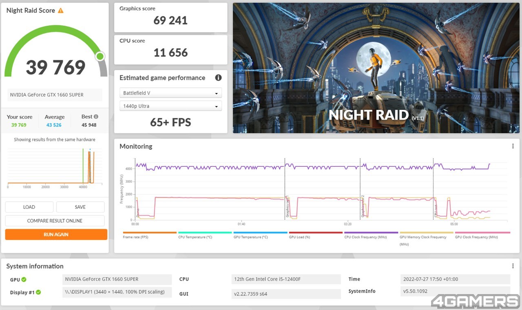Click the green check icon next to Display #1
Screen dimensions: 522x310
coord(38,292)
